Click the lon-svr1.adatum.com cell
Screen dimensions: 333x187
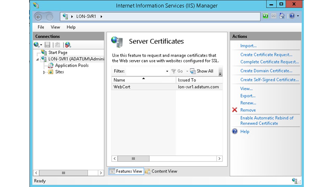tap(198, 87)
